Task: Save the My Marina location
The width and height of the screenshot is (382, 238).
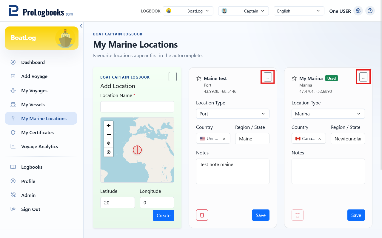Action: 356,215
